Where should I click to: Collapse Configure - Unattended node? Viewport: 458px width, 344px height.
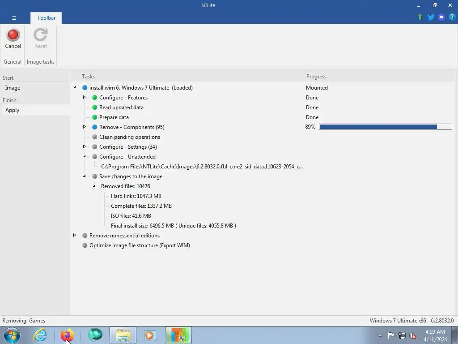85,156
